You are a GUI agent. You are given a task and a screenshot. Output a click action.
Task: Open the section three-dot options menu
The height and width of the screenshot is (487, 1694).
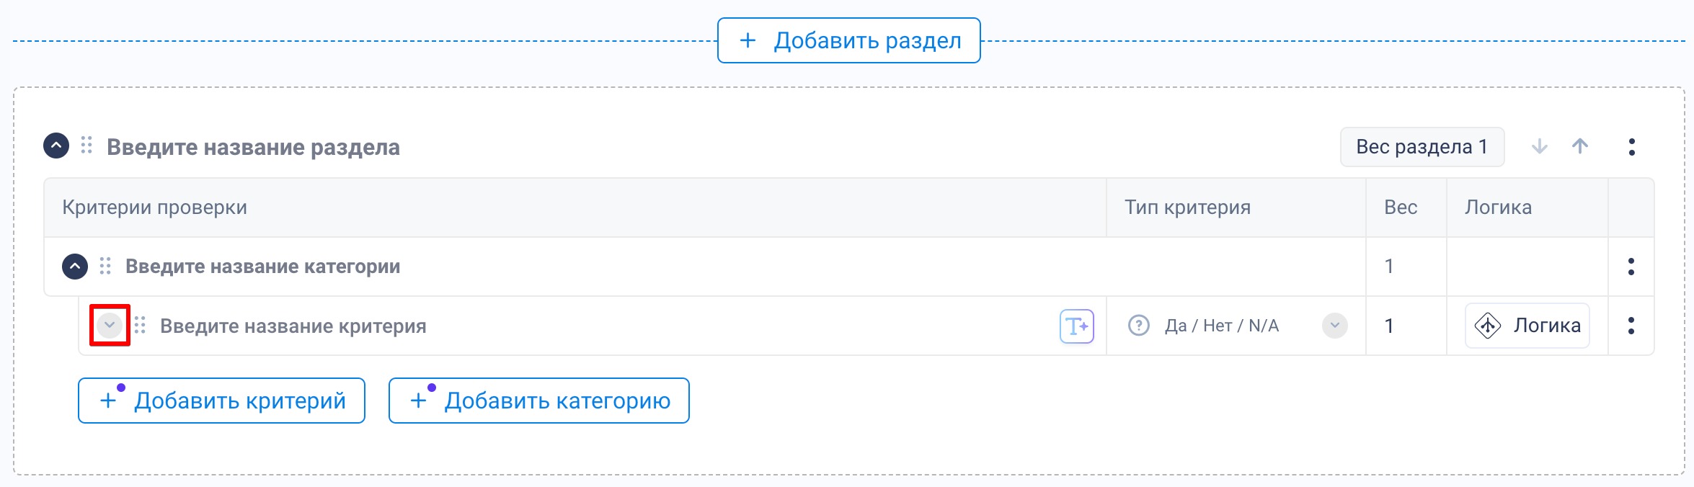[x=1631, y=147]
